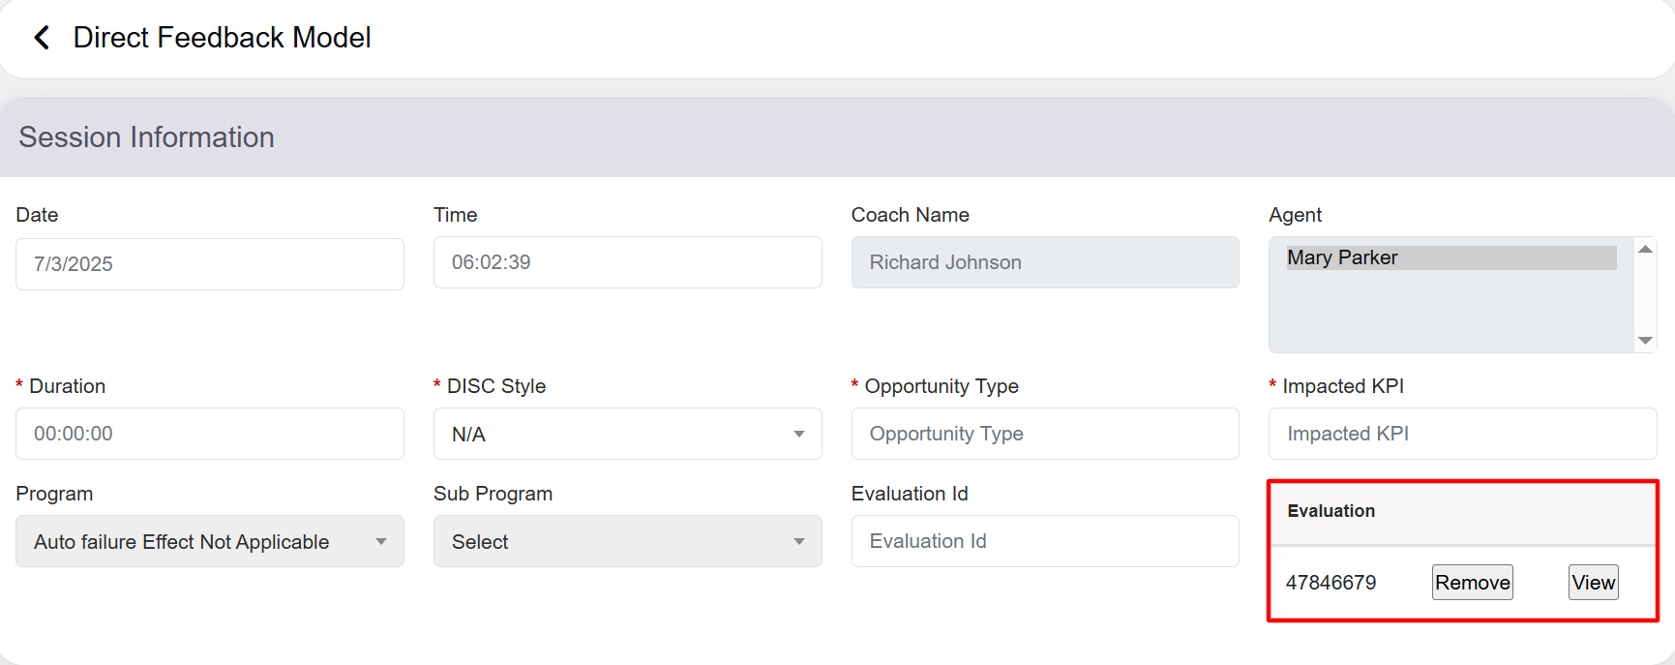
Task: Click the Agent list scrollbar track
Action: (1645, 295)
